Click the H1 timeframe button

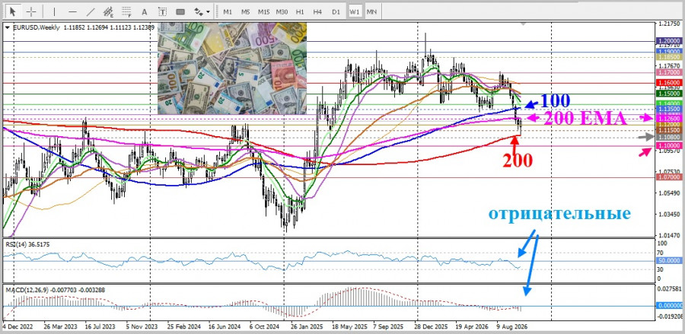click(300, 11)
